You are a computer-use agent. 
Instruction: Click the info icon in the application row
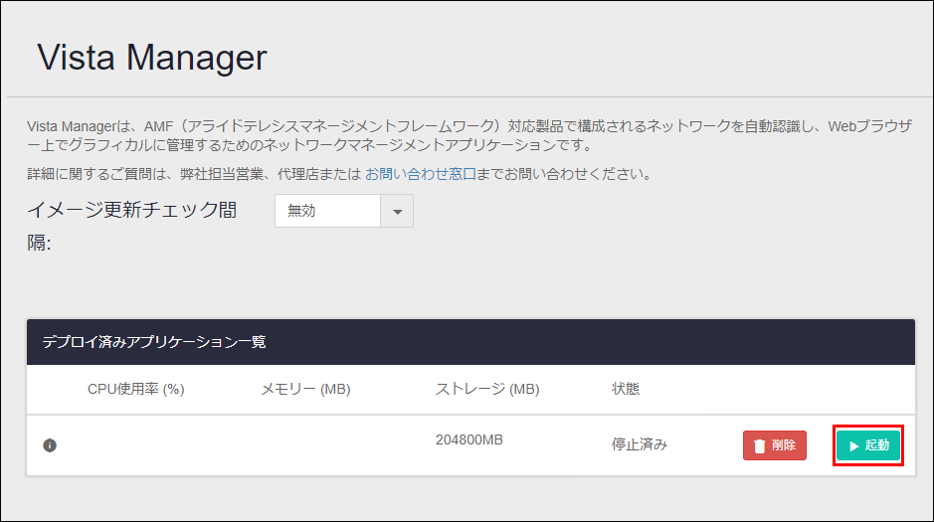[50, 445]
